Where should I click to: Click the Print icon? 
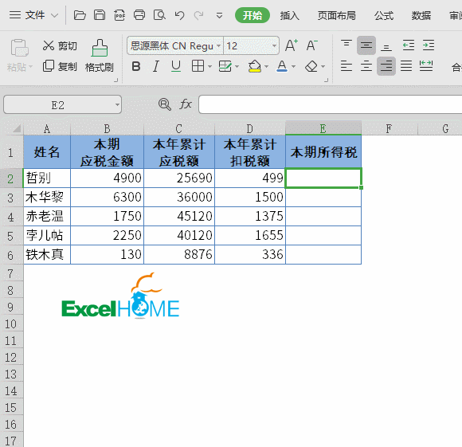coord(139,15)
